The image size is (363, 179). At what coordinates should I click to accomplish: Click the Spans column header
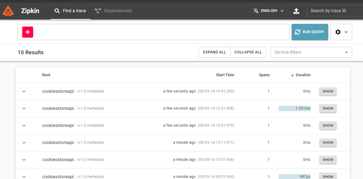pos(264,75)
